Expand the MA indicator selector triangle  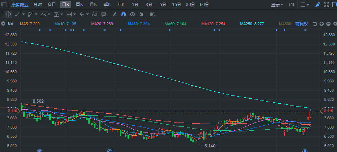tap(3, 24)
